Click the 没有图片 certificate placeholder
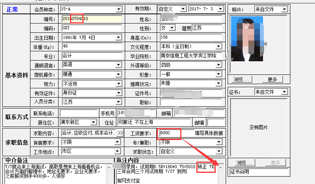Screen dimensions: 315x184 (x=258, y=127)
